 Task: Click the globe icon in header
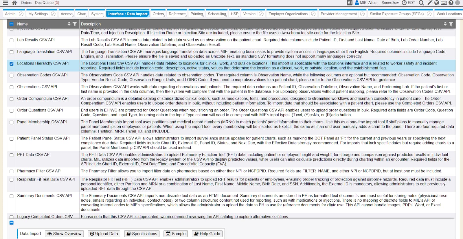pos(437,3)
